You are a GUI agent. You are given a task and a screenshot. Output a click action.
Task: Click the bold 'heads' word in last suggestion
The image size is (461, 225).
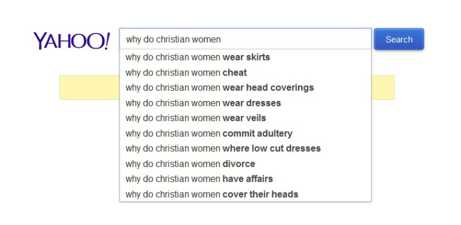pyautogui.click(x=285, y=194)
